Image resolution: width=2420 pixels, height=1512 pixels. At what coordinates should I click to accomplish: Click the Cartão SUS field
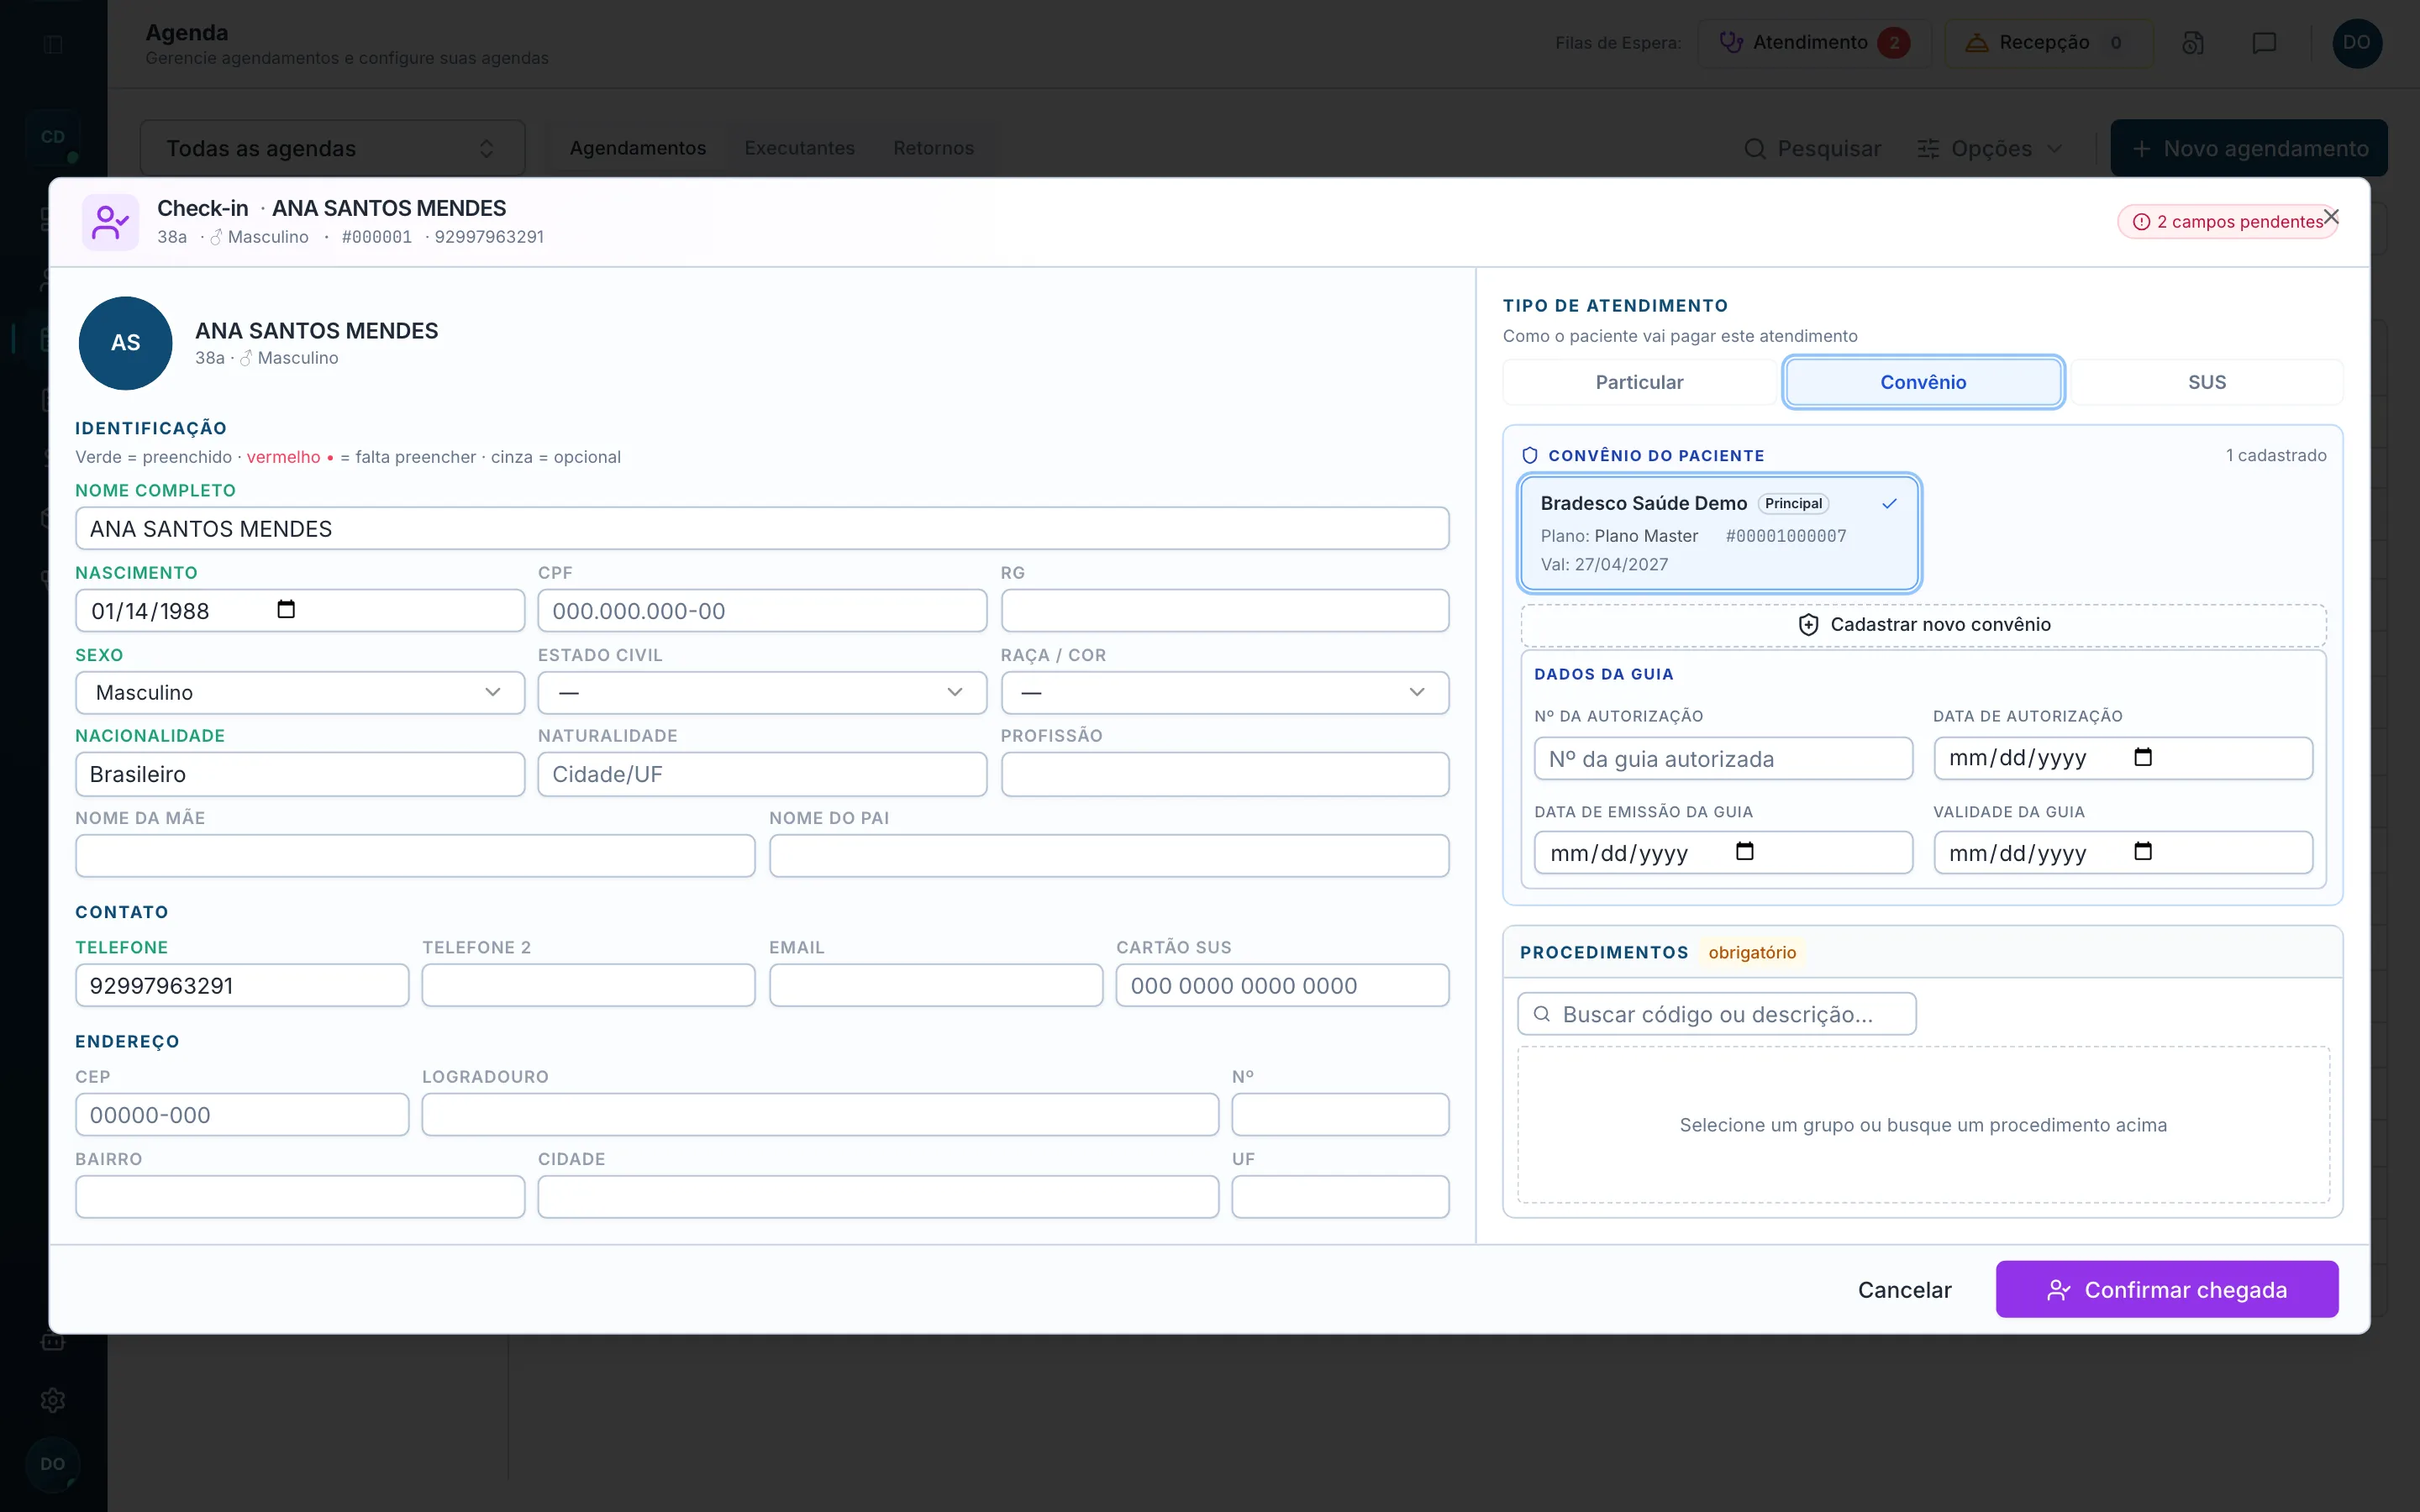pyautogui.click(x=1282, y=985)
